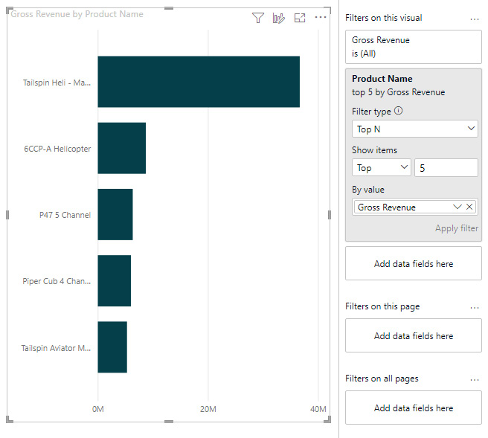Open ellipsis menu for Filters on all pages
Image resolution: width=488 pixels, height=438 pixels.
[x=475, y=379]
